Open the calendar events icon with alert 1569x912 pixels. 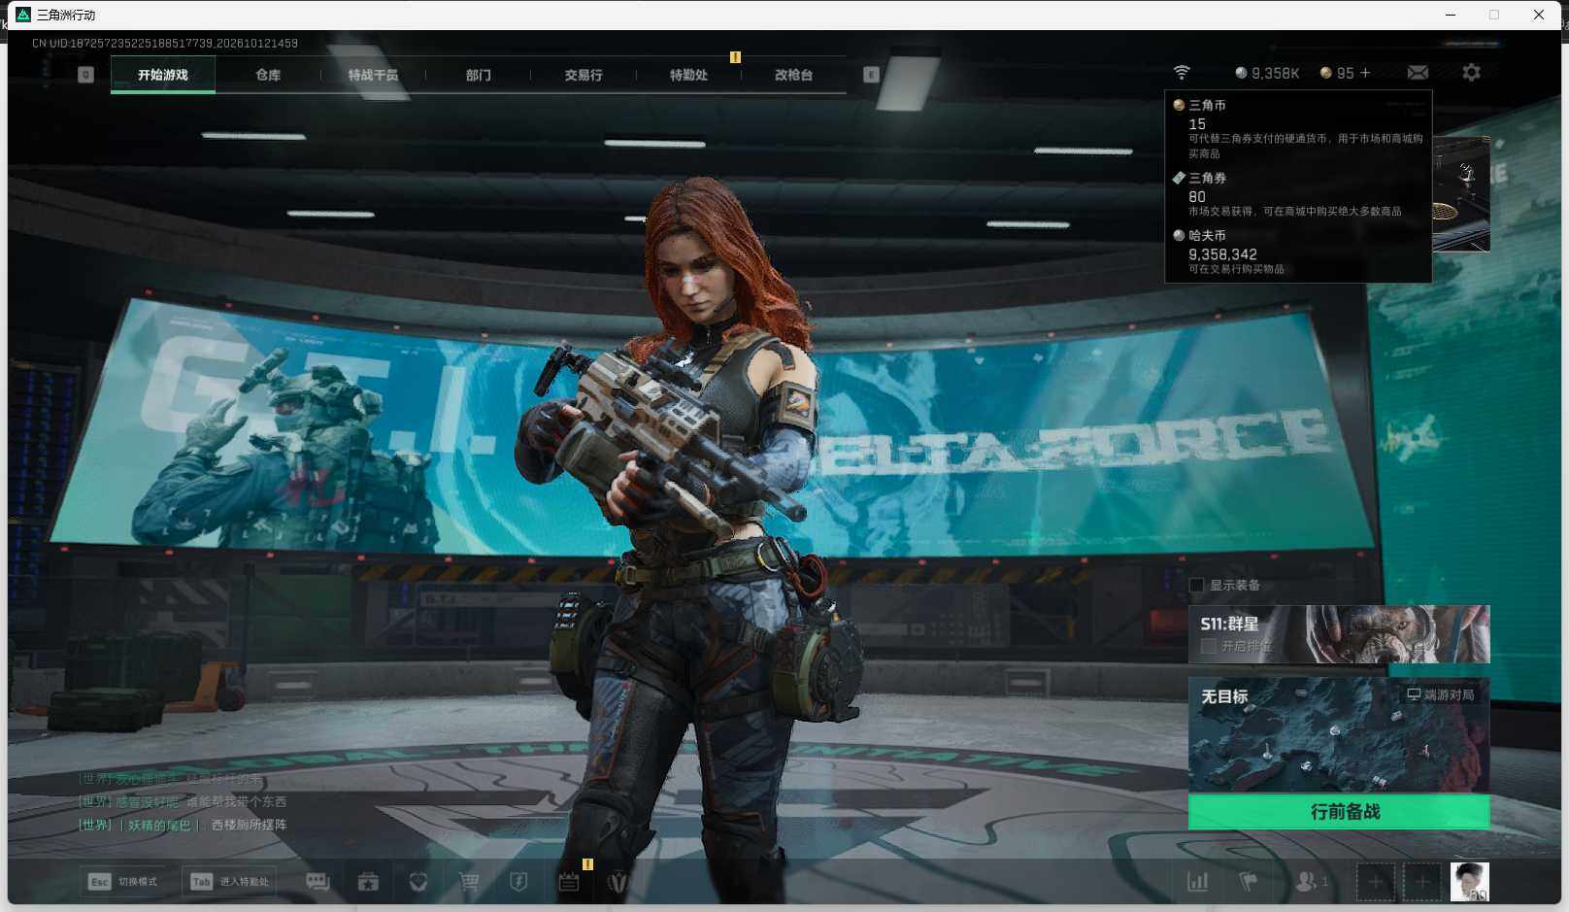tap(569, 882)
